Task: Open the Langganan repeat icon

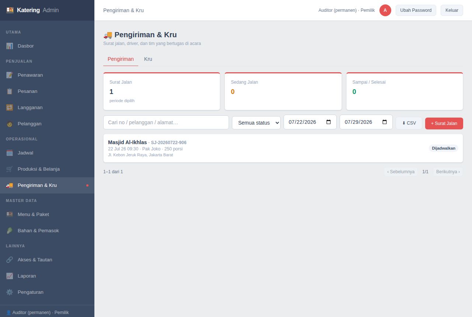Action: (x=10, y=108)
